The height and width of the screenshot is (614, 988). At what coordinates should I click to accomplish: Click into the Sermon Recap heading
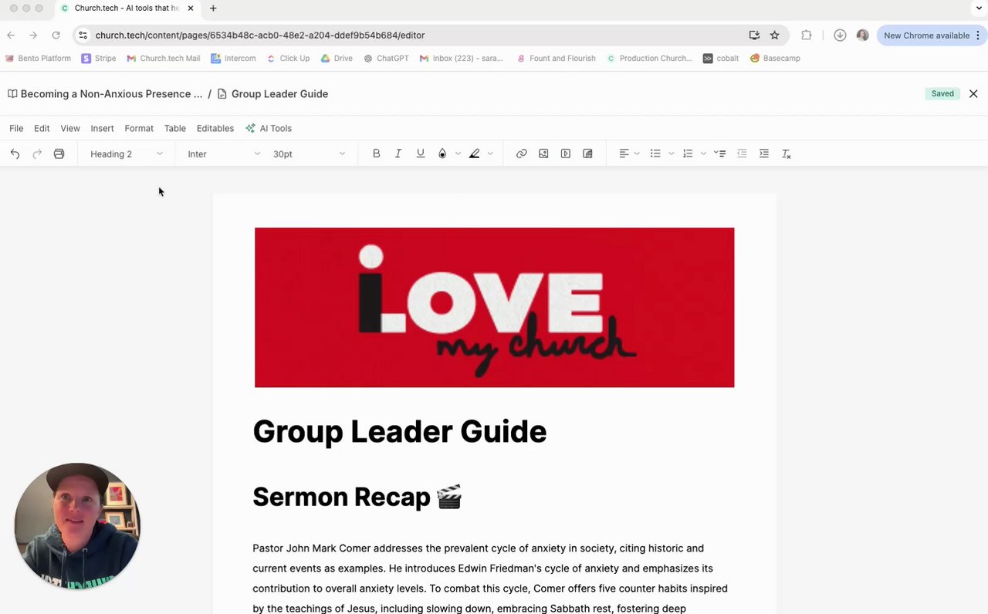[x=357, y=497]
